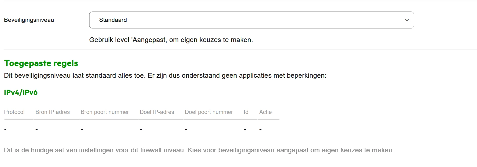477x167 pixels.
Task: Click the empty dash cell under Protocol
Action: (x=5, y=129)
